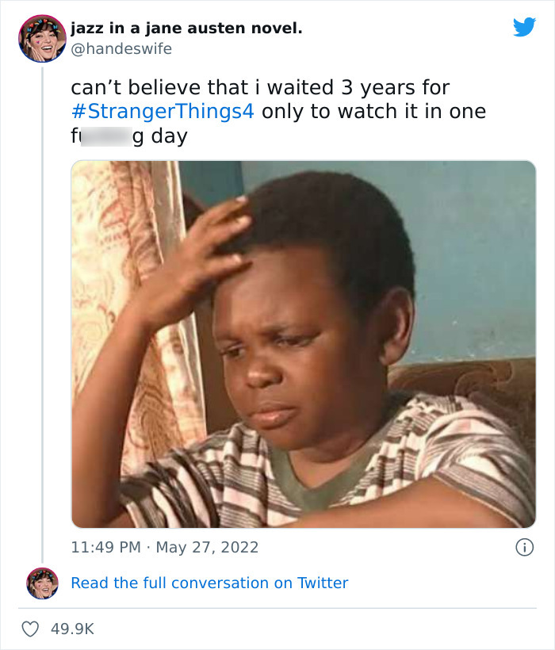Click the Twitter bird logo

524,27
